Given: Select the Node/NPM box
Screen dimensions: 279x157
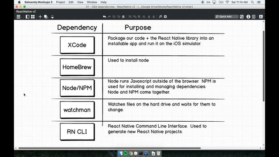Looking at the screenshot, I should click(77, 88).
